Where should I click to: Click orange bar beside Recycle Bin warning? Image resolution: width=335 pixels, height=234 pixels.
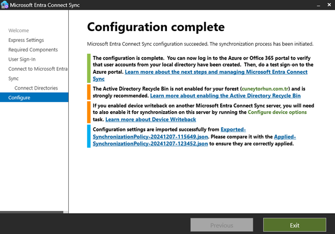[x=89, y=92]
